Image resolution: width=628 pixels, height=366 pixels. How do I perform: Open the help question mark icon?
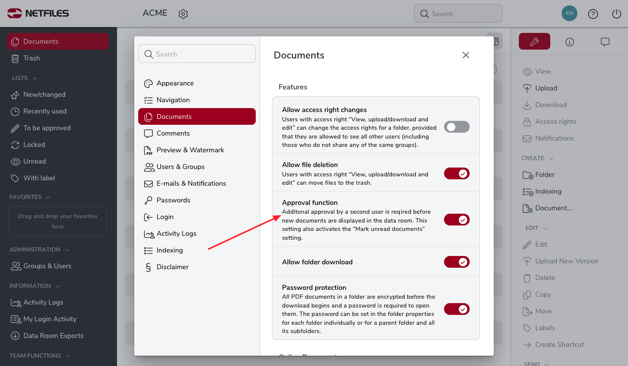[593, 14]
